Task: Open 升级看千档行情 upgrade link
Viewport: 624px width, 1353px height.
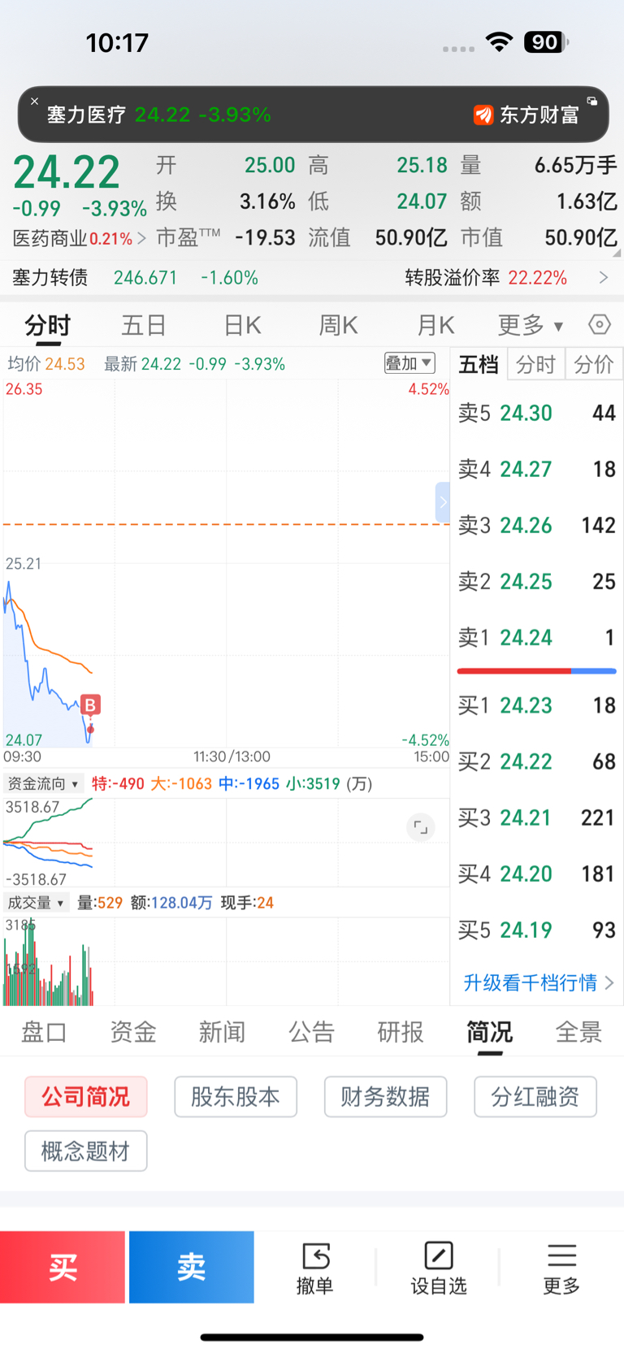Action: pos(538,982)
